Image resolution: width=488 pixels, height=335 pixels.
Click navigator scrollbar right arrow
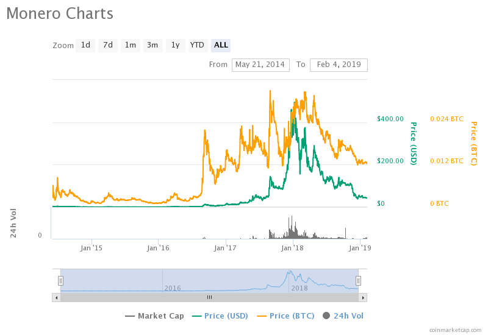(363, 298)
